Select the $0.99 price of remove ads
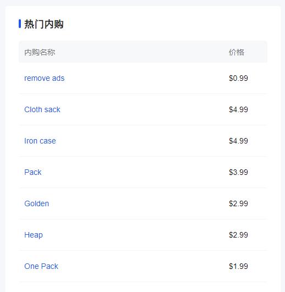 coord(238,78)
